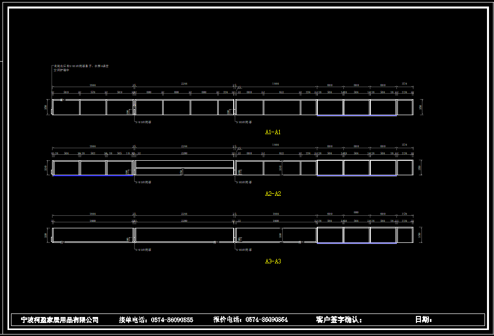Click the 日期 date field in title block
Screen dimensions: 494x336
[x=423, y=319]
